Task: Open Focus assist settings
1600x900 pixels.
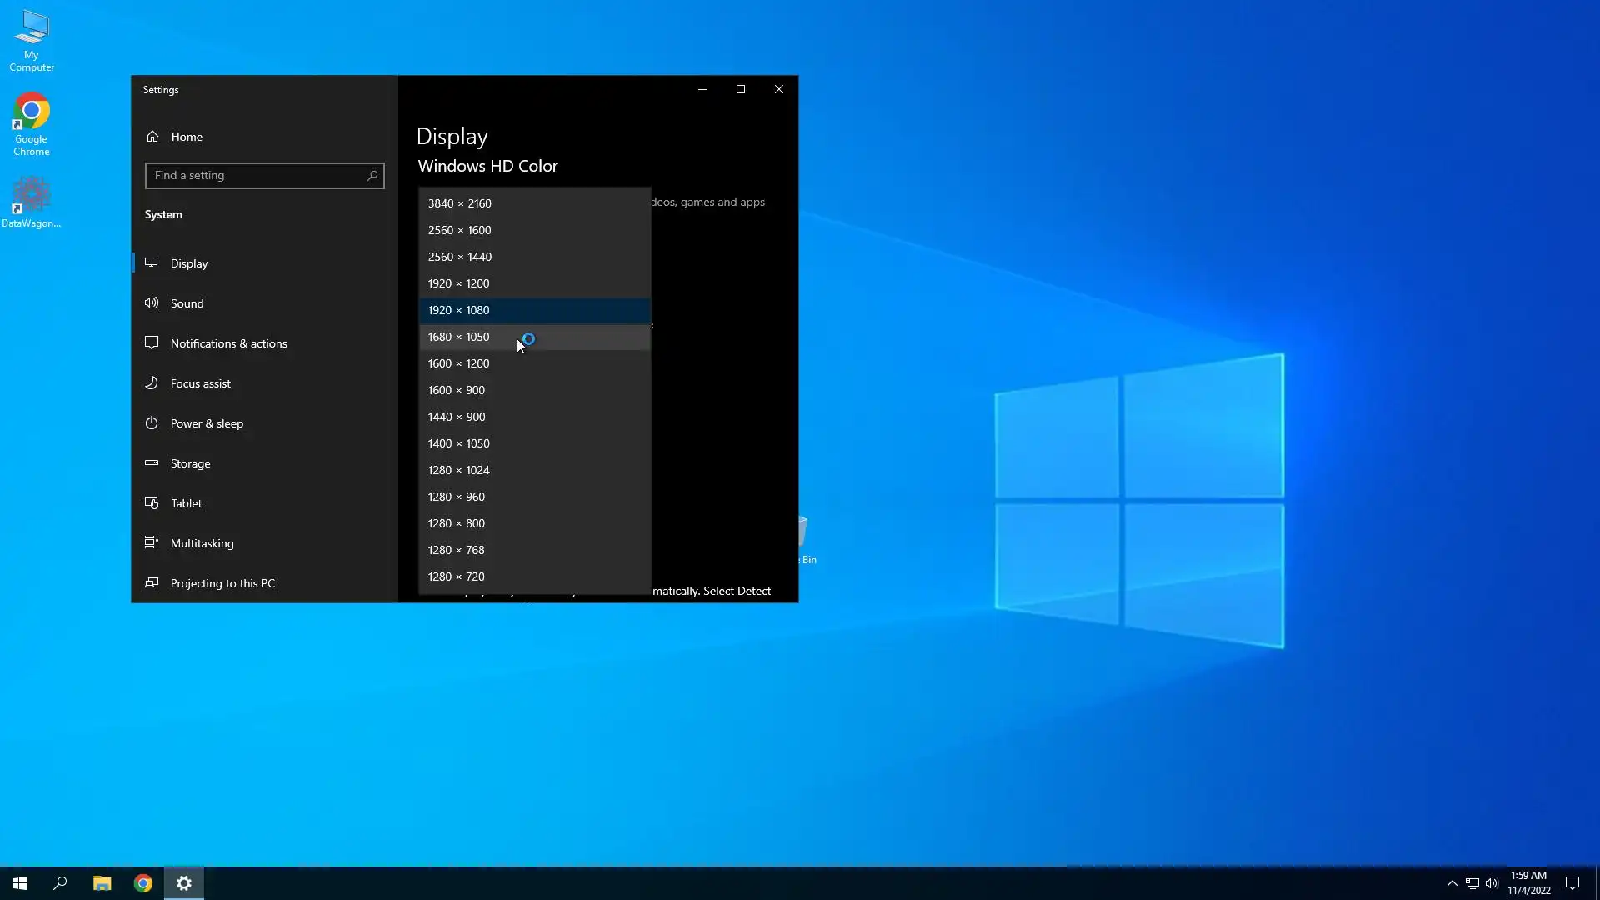Action: click(x=200, y=383)
